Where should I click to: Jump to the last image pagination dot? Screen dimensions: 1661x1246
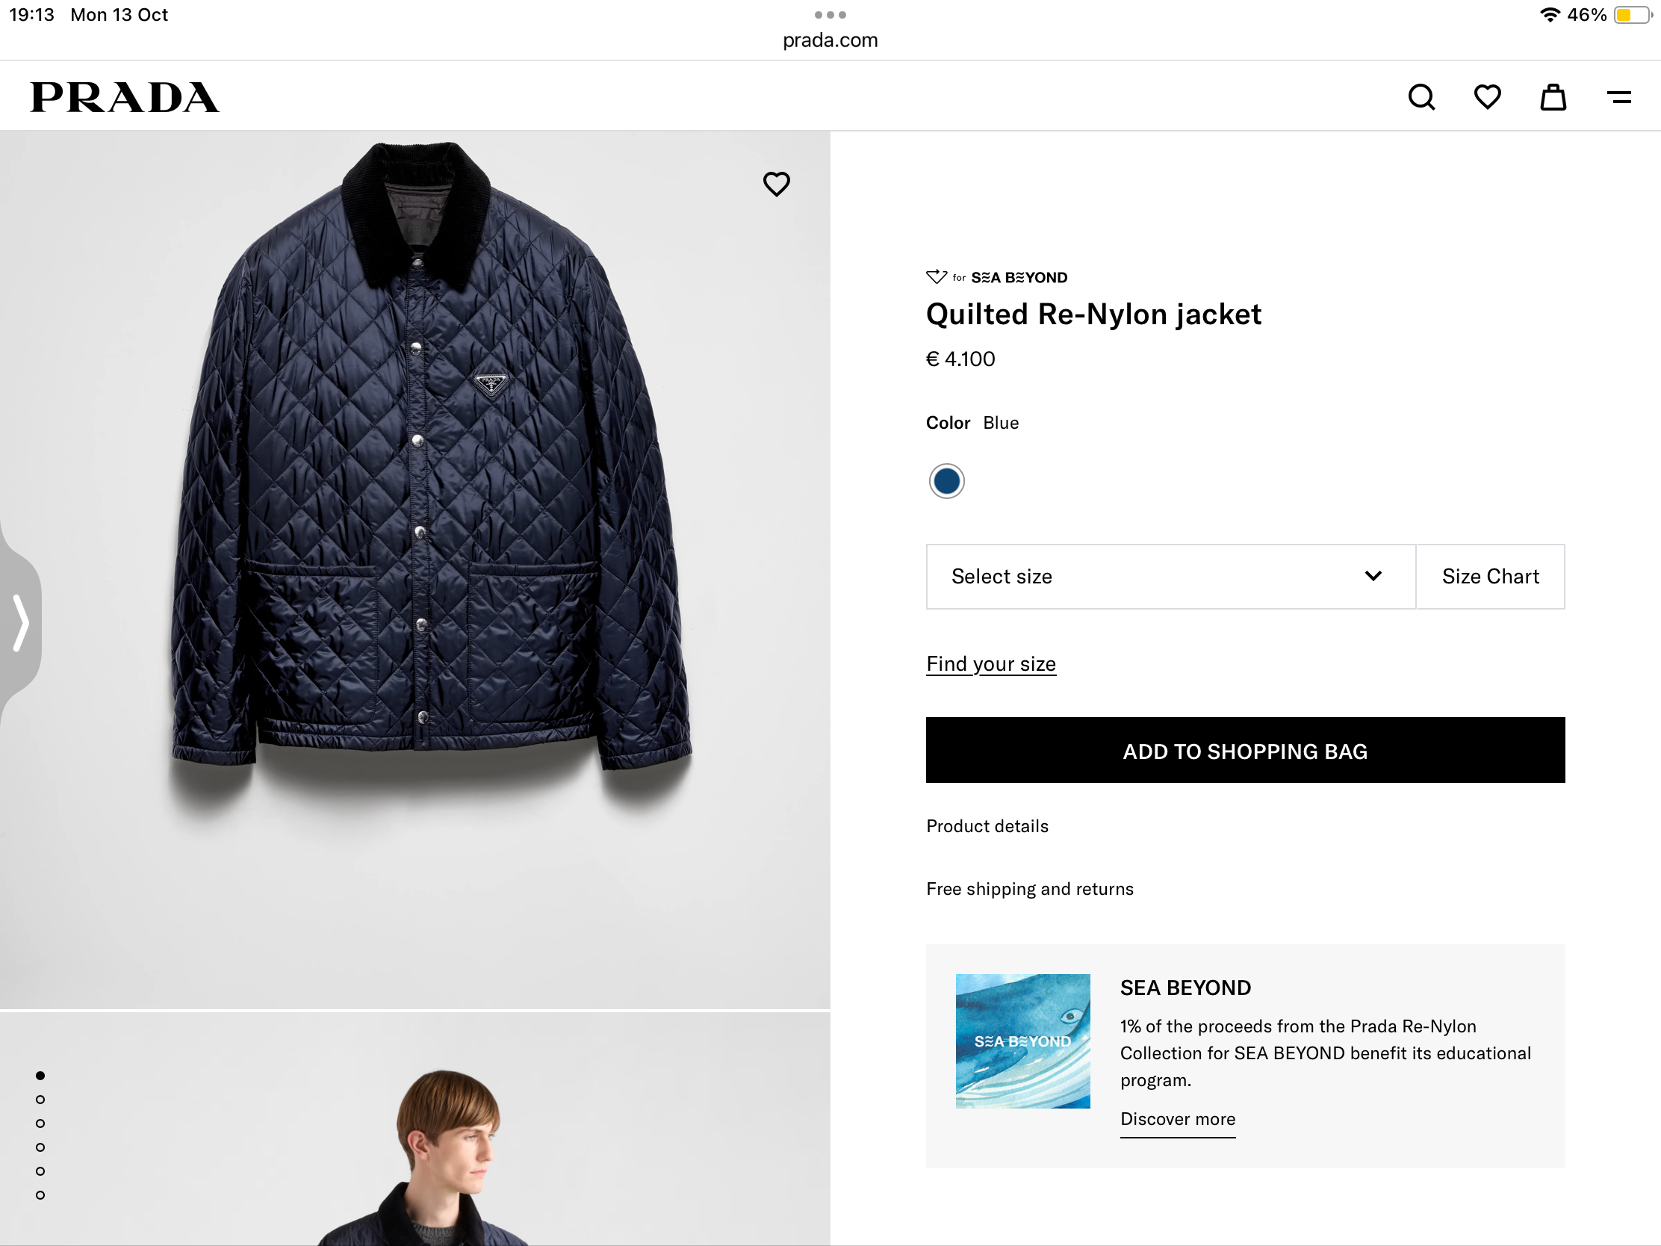coord(40,1195)
